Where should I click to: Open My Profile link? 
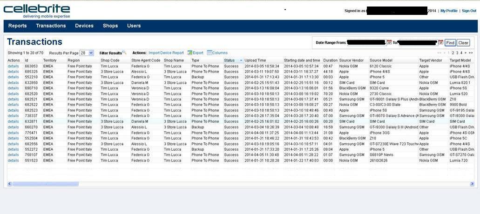click(449, 11)
